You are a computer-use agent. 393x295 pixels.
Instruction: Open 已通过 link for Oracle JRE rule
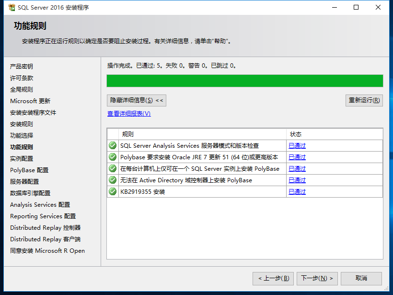tap(297, 157)
